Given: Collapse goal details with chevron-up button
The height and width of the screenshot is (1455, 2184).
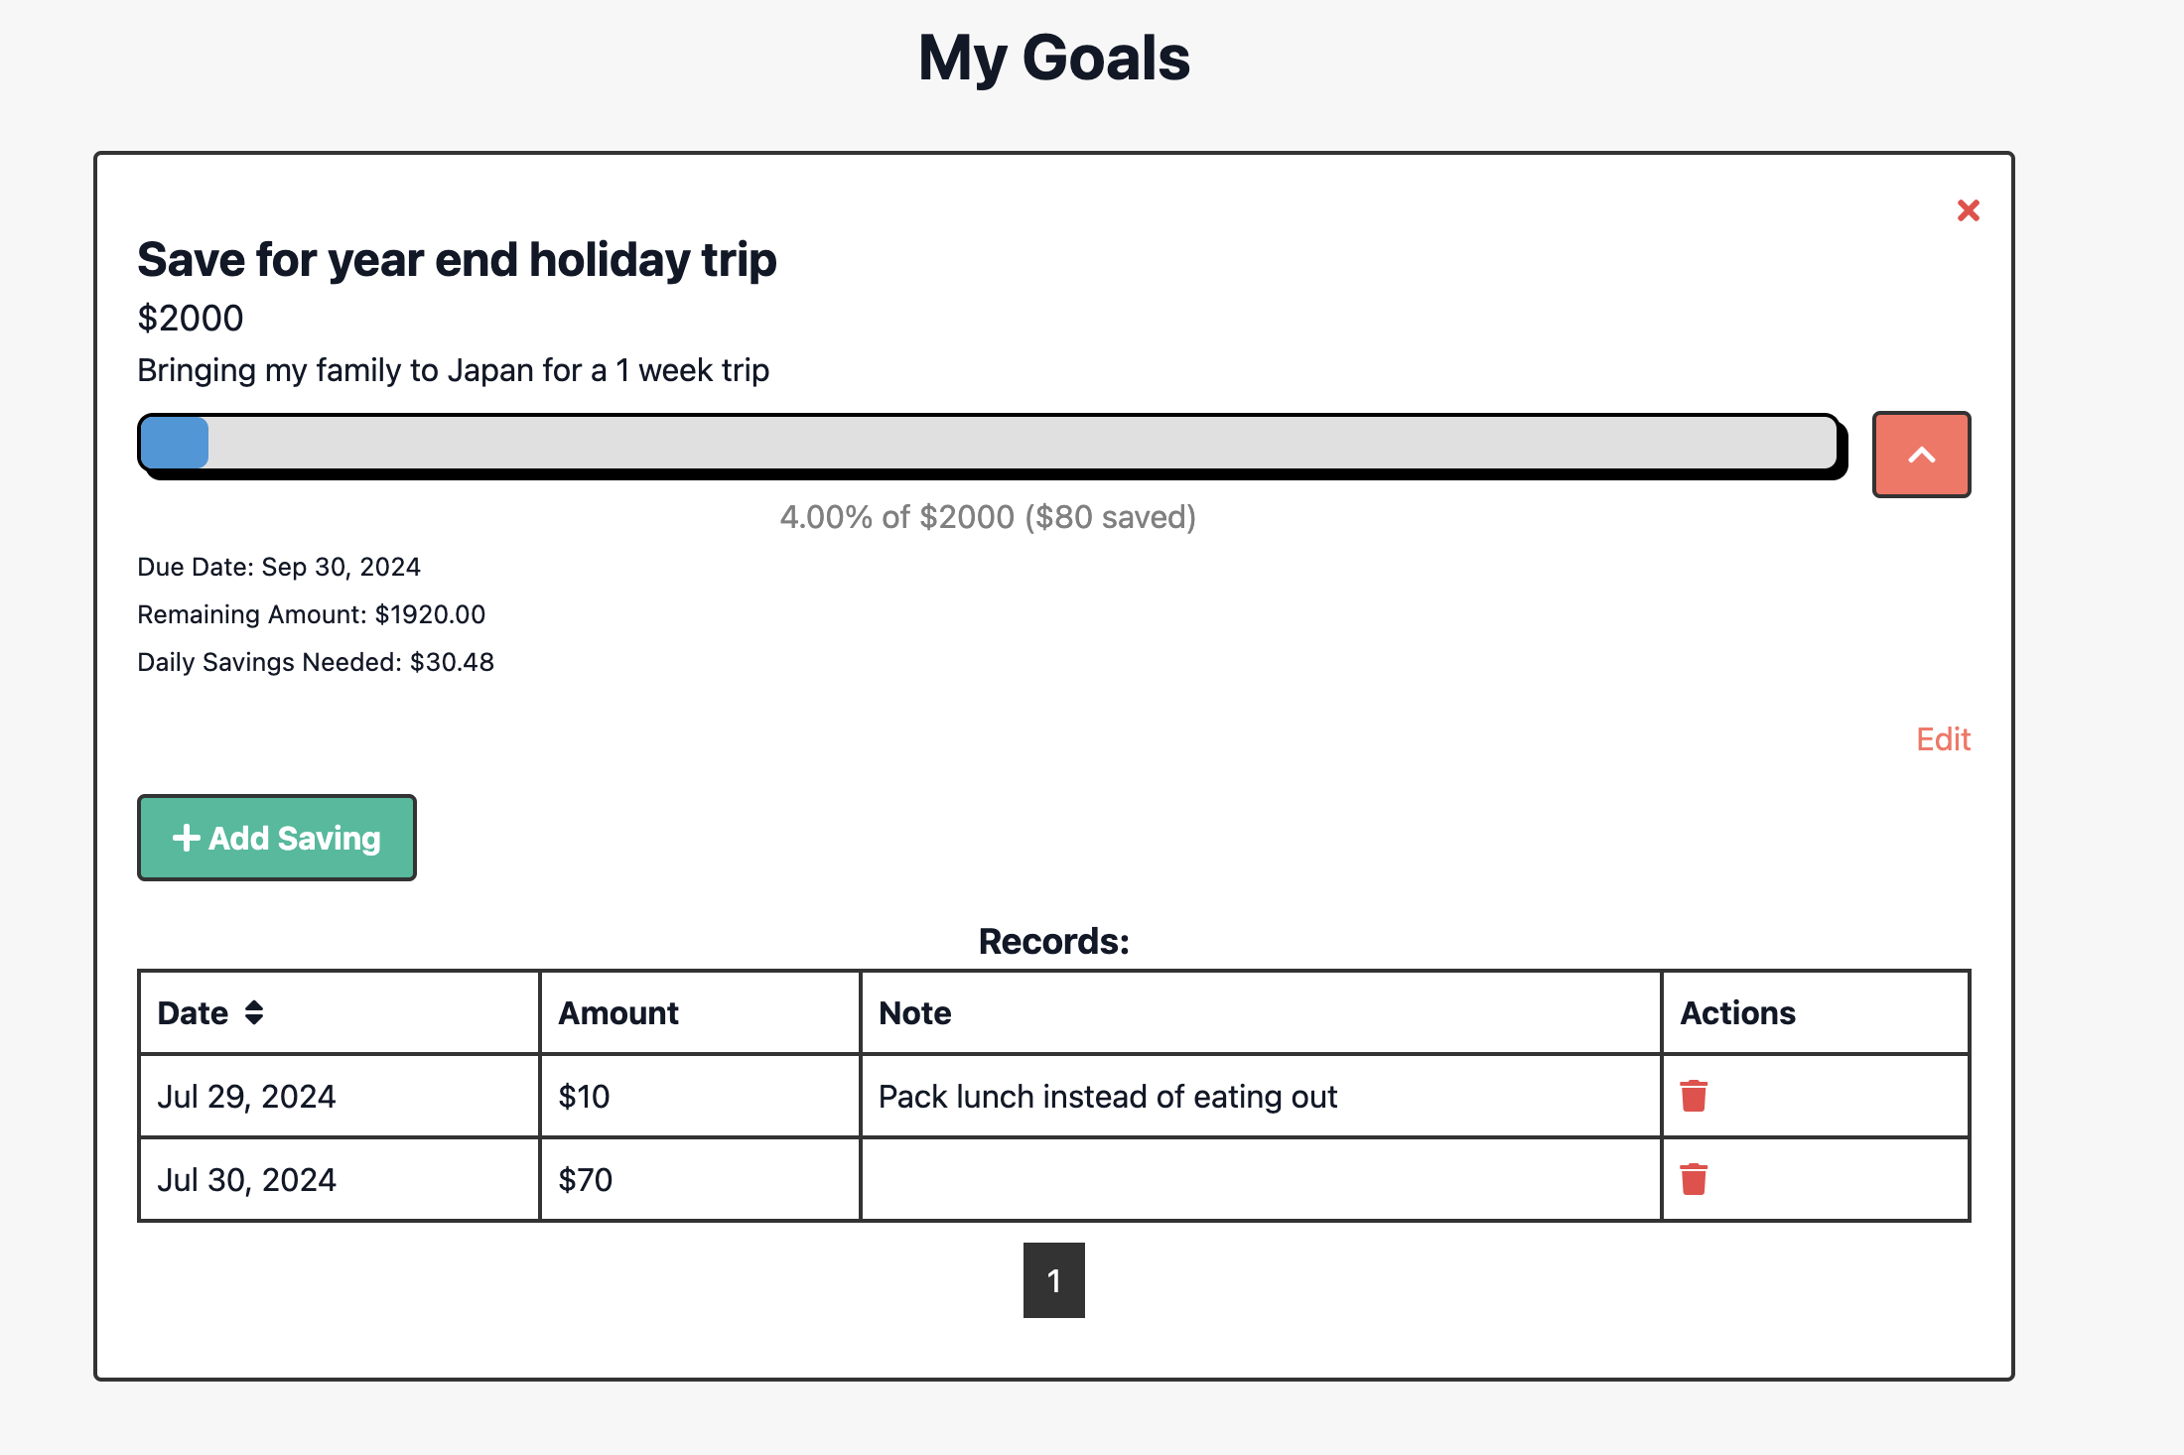Looking at the screenshot, I should (1921, 455).
